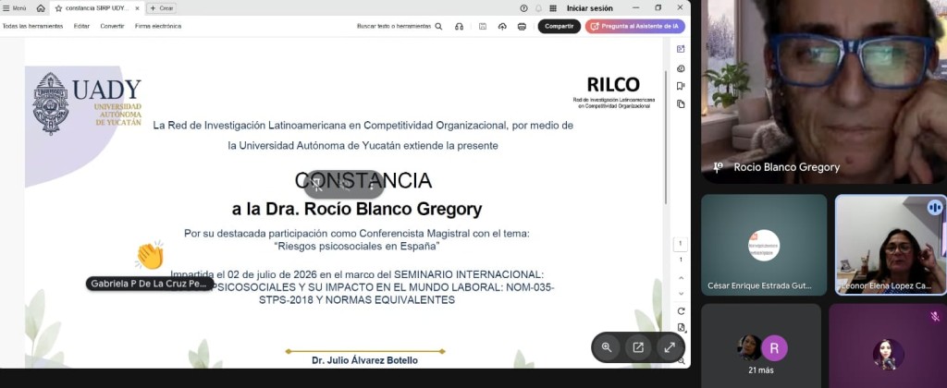The image size is (947, 388).
Task: Go to previous page with up chevron
Action: (682, 278)
